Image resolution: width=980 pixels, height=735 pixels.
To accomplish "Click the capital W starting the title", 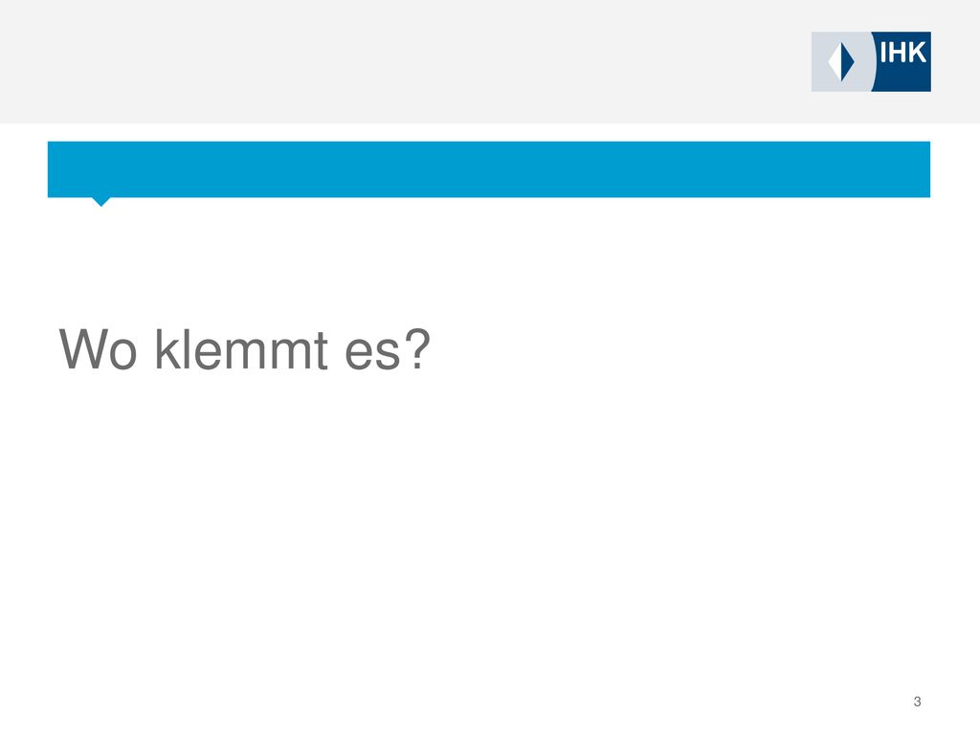I will click(x=82, y=349).
